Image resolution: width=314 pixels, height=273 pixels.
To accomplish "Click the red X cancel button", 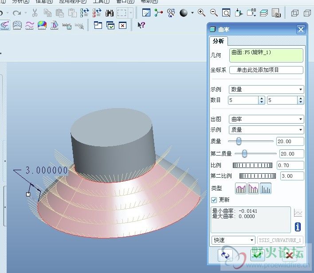I will click(x=289, y=255).
